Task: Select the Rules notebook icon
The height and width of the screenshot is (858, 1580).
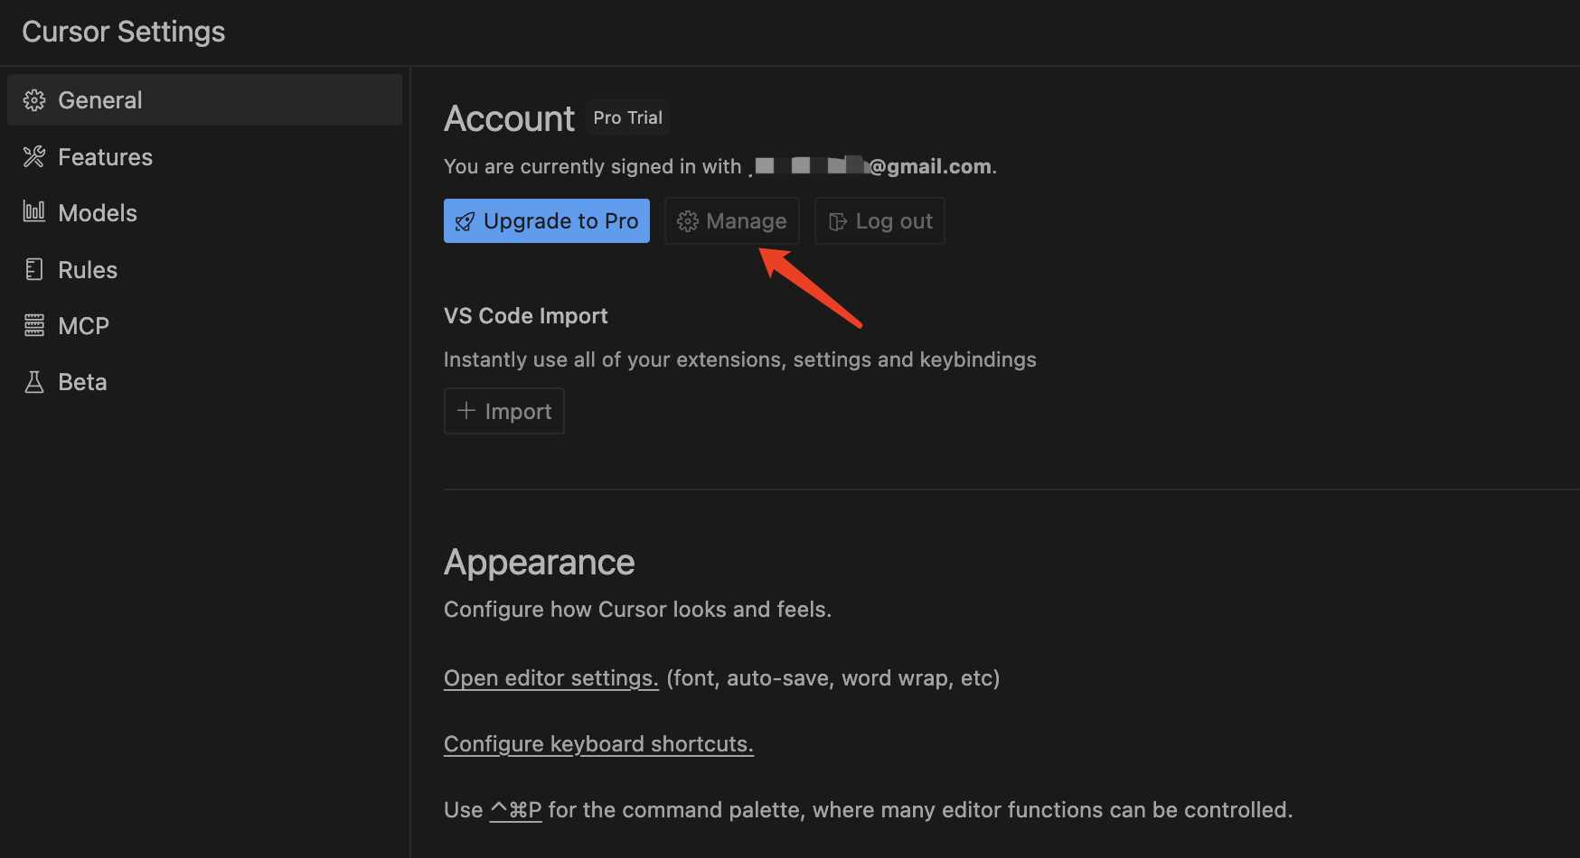Action: [34, 269]
